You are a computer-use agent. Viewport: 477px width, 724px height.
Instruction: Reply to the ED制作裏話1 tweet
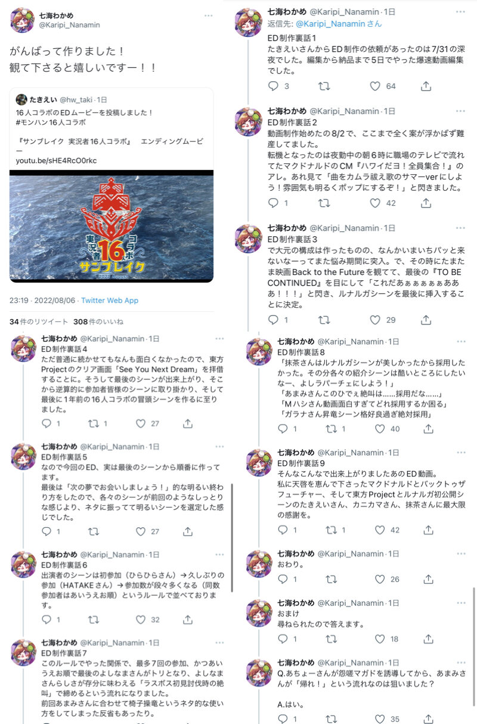pyautogui.click(x=273, y=86)
